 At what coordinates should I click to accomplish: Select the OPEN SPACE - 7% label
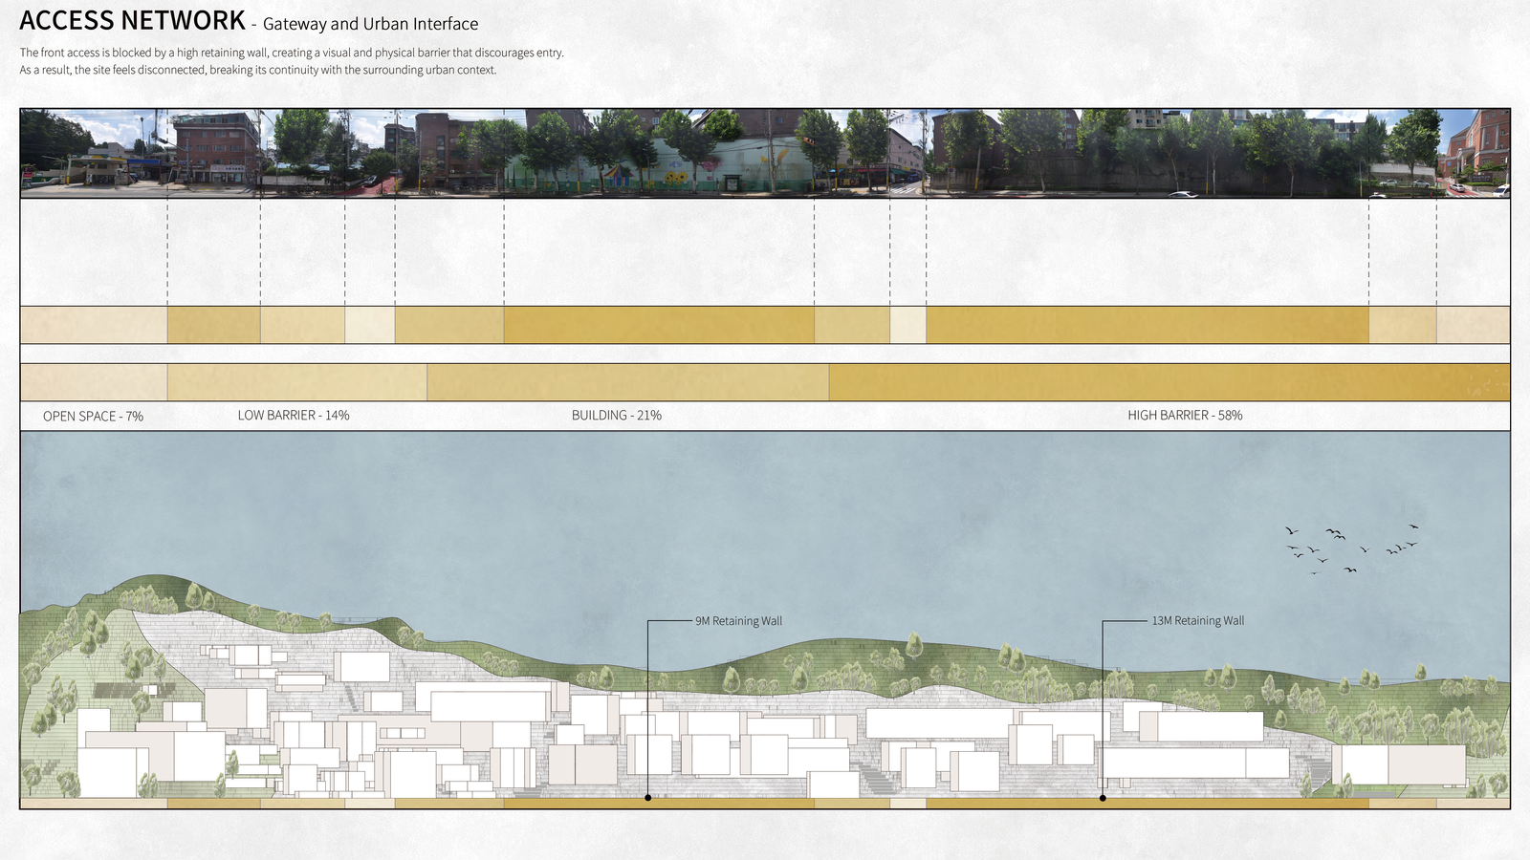93,417
